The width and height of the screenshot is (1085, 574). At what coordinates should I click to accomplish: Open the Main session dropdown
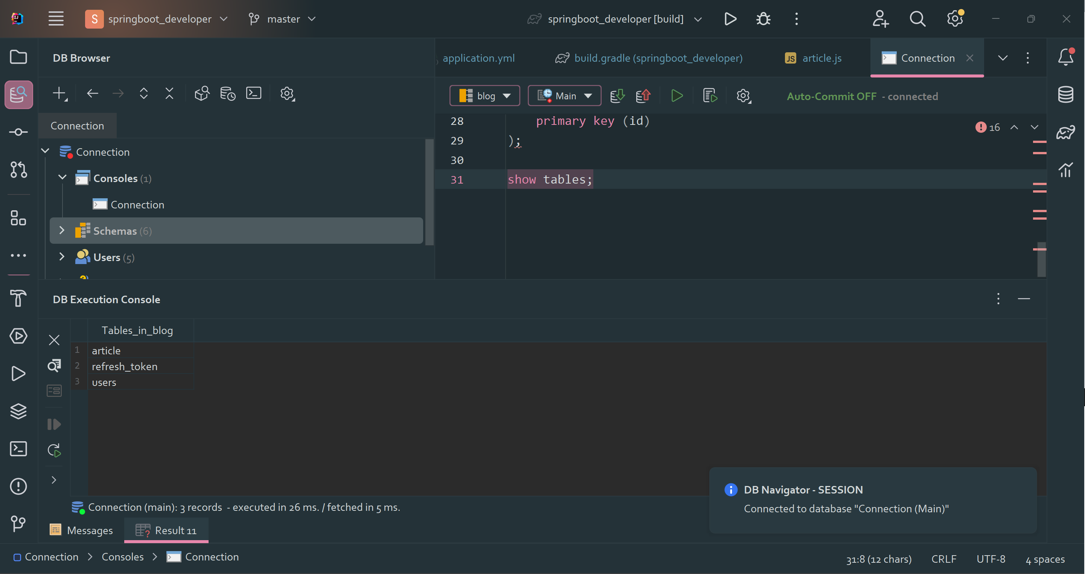(564, 96)
